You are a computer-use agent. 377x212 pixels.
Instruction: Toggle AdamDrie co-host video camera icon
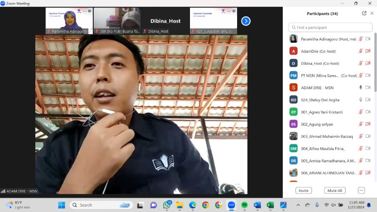[368, 51]
